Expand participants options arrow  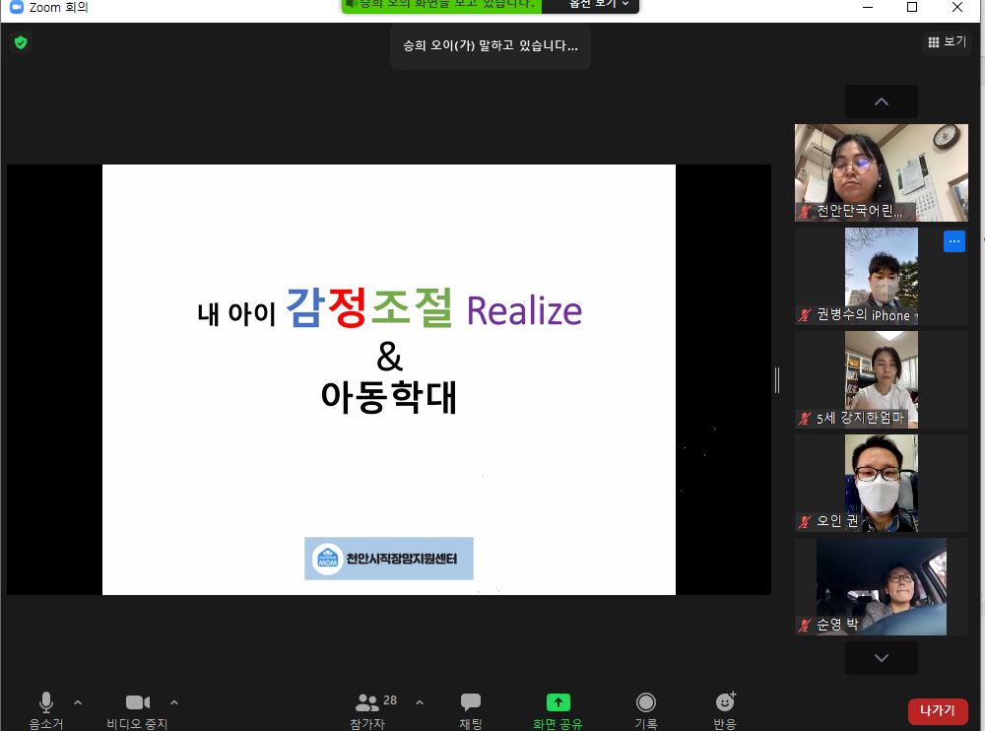(x=420, y=702)
